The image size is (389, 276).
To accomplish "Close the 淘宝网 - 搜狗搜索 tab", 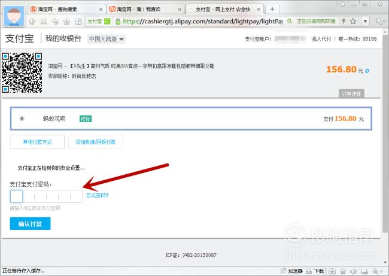I will point(101,10).
